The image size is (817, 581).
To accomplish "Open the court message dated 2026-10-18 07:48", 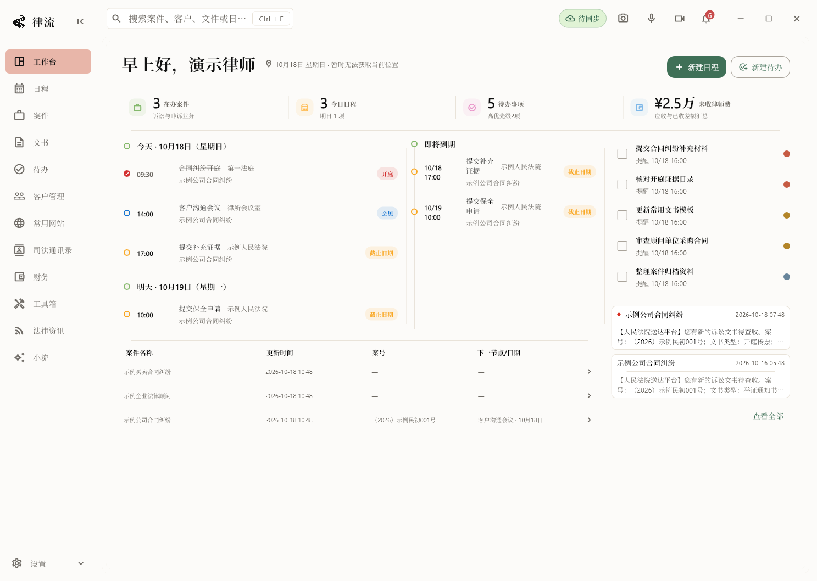I will pos(701,328).
